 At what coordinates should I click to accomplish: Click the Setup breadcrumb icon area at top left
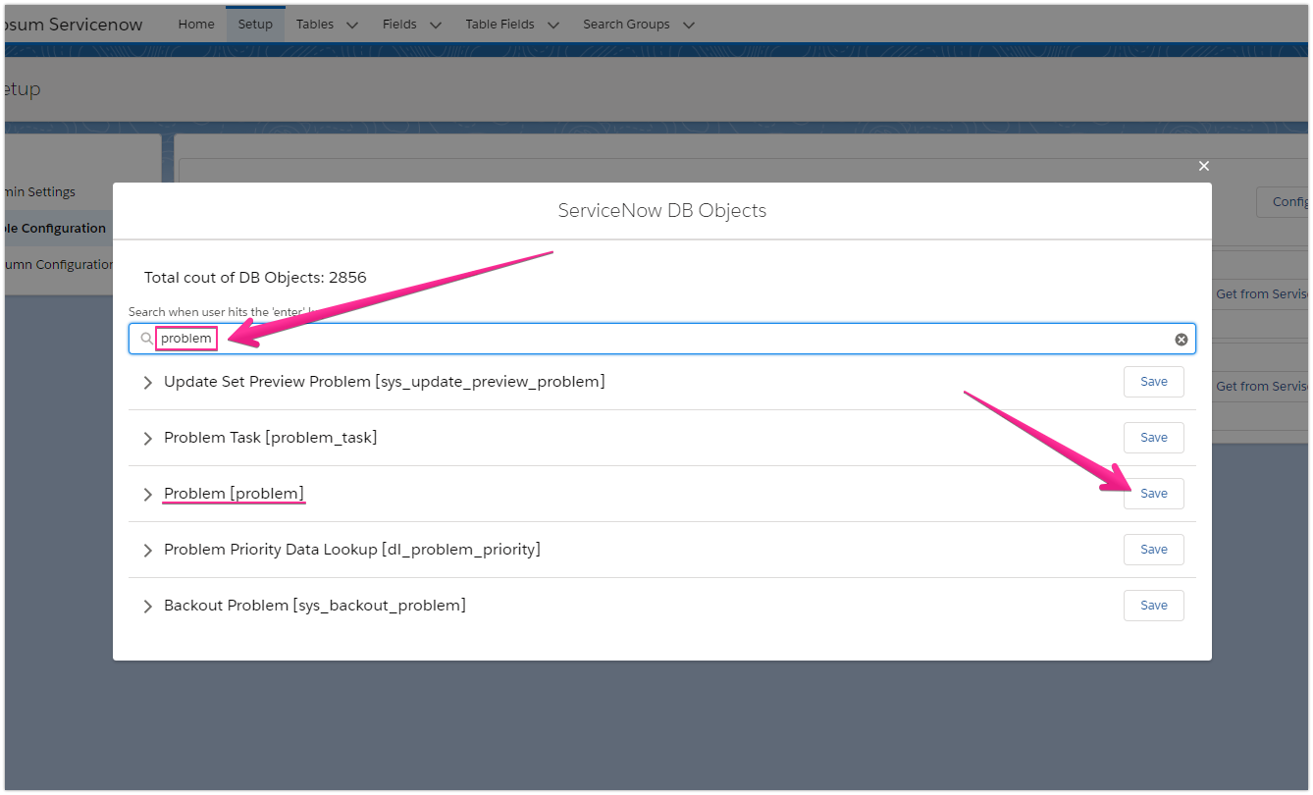[x=22, y=88]
